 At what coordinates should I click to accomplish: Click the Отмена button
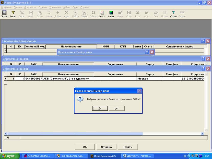click(106, 147)
